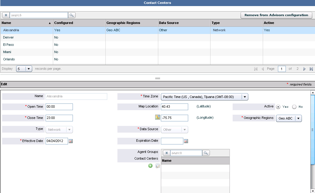Click agent groups search input
The height and width of the screenshot is (193, 315).
pos(186,153)
